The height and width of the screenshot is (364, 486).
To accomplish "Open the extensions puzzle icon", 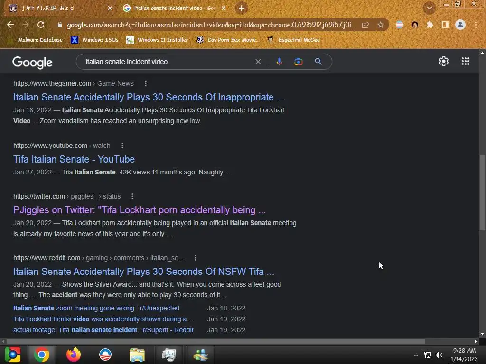I will (x=430, y=25).
